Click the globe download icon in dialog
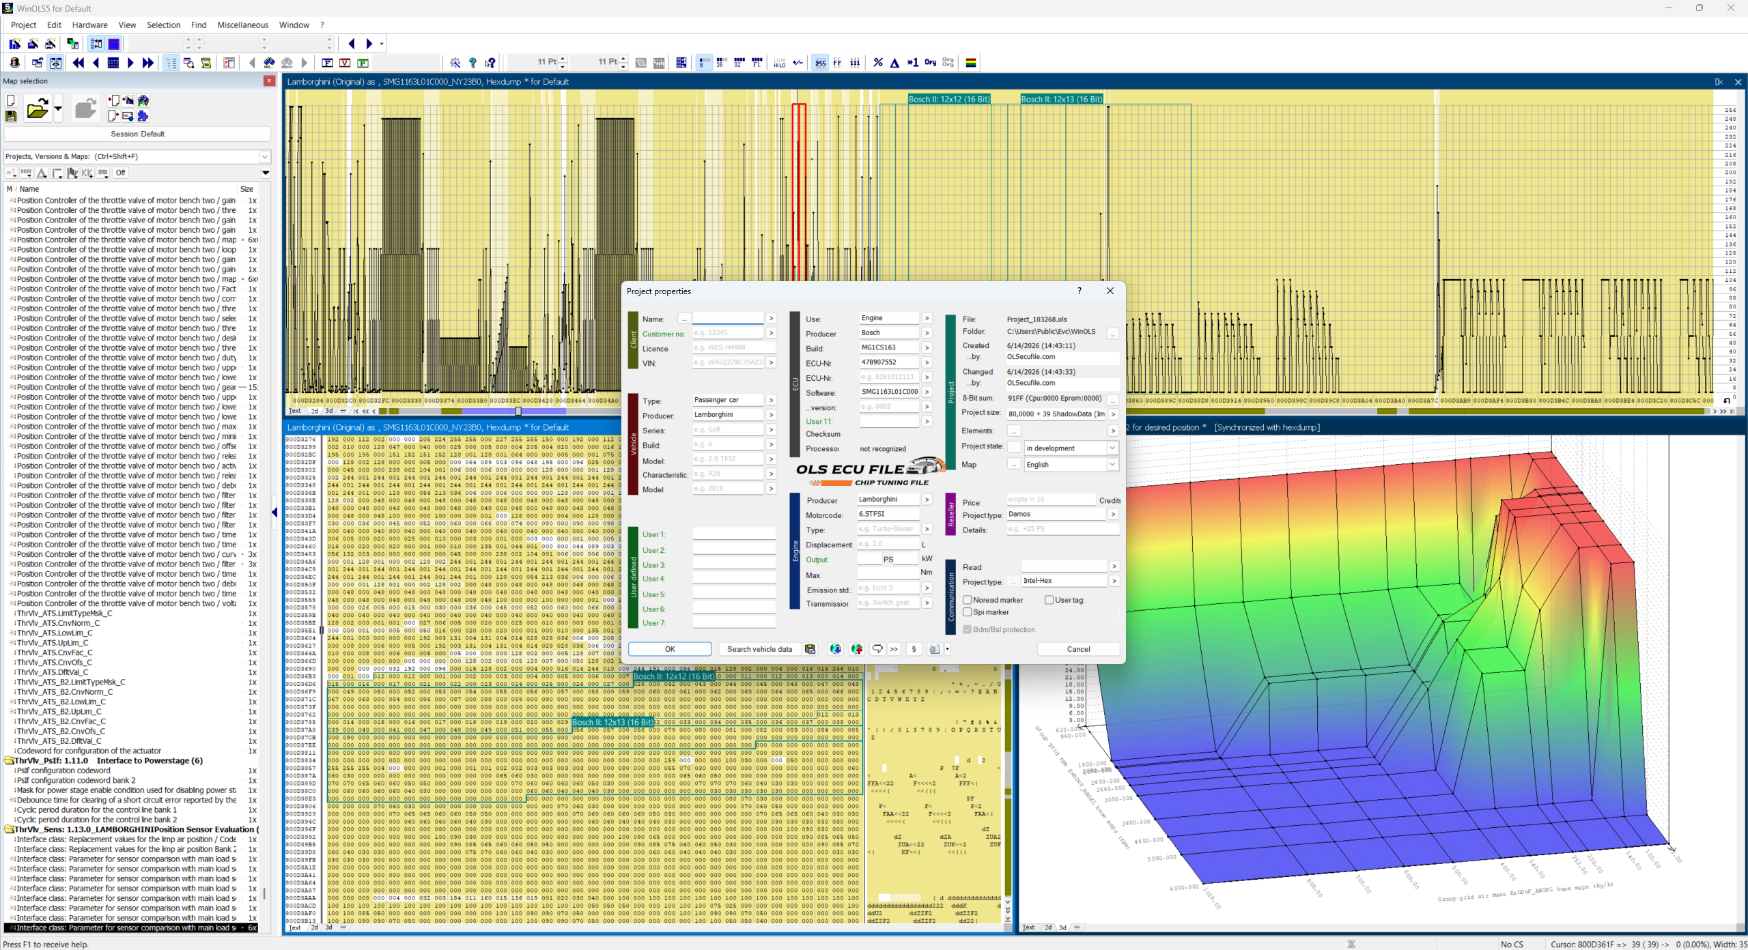 [836, 649]
